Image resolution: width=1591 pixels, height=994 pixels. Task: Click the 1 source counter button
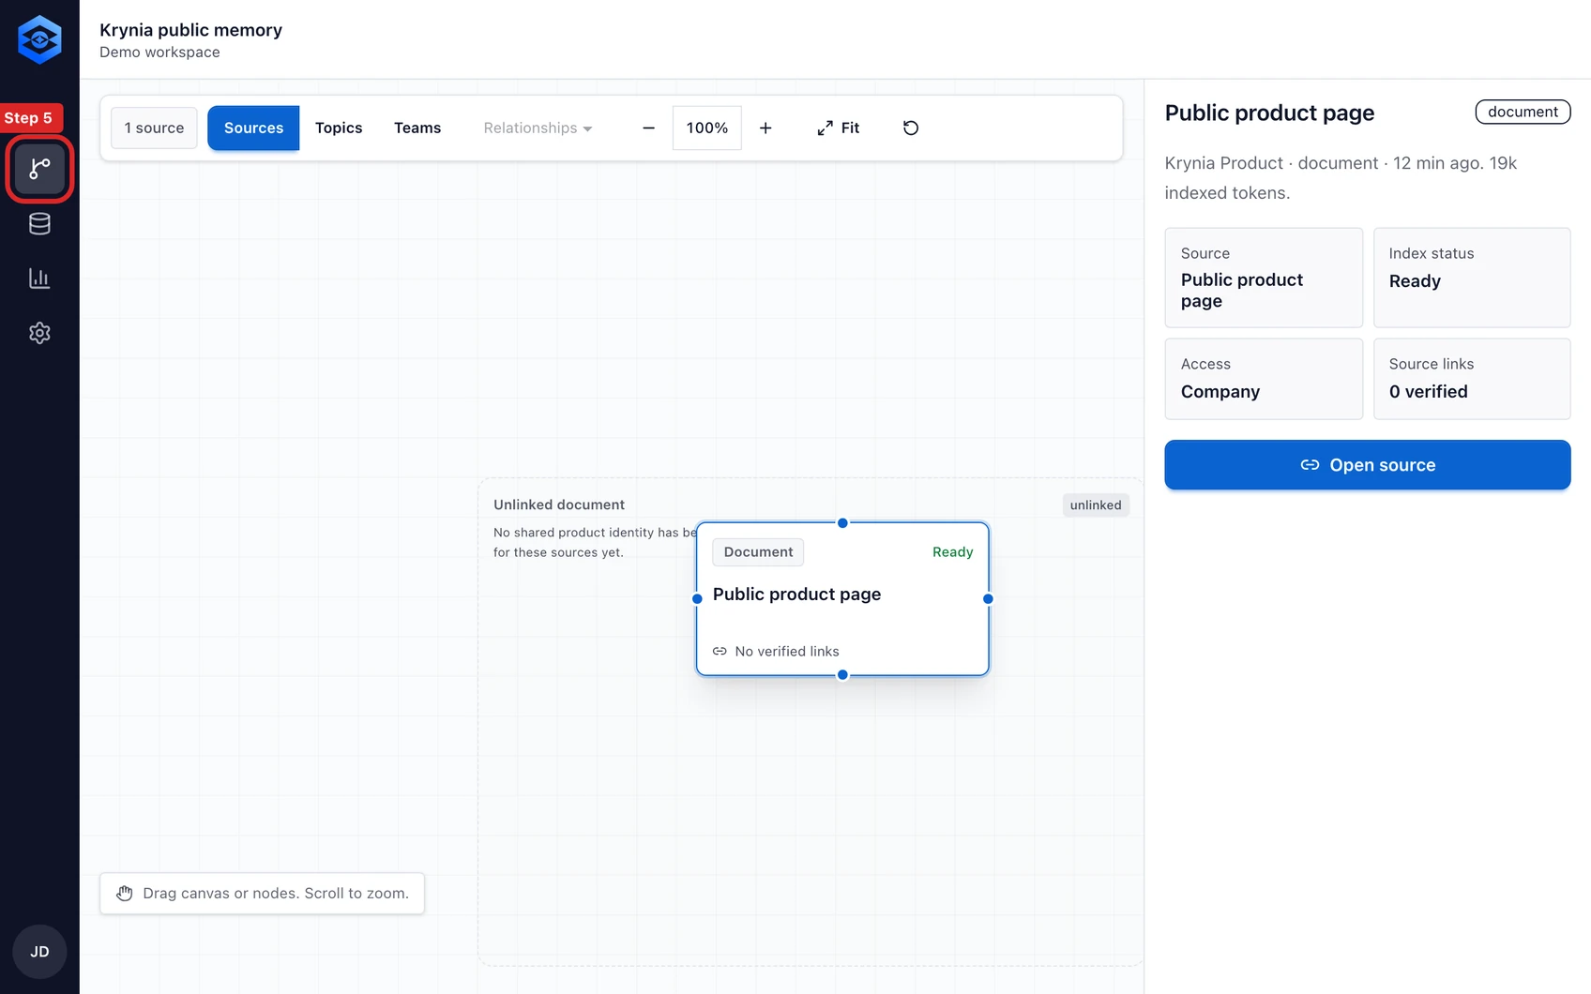pyautogui.click(x=154, y=128)
